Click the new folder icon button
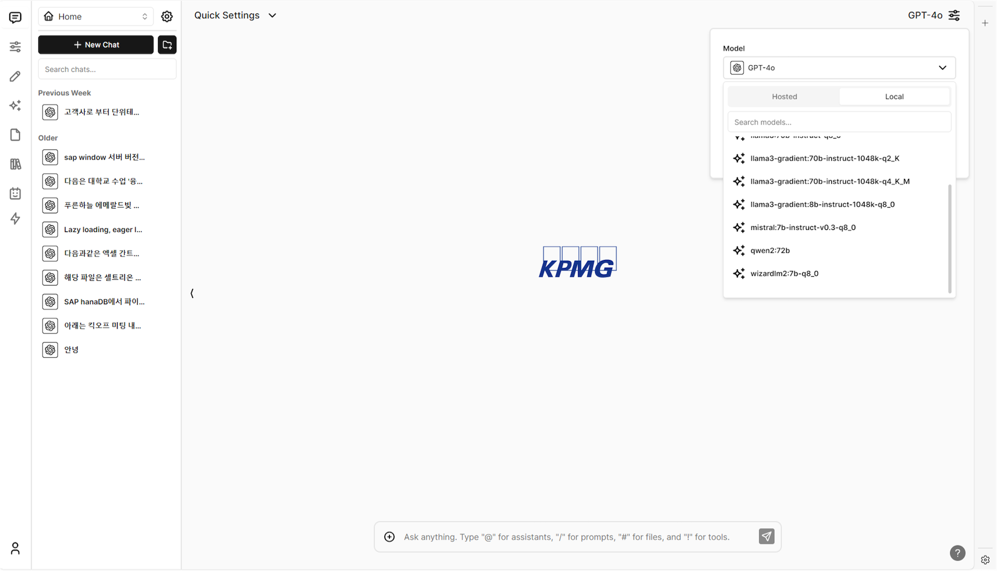This screenshot has width=997, height=571. point(167,45)
